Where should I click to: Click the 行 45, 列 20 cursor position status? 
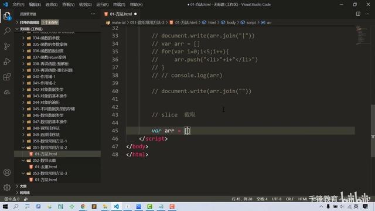[x=242, y=199]
